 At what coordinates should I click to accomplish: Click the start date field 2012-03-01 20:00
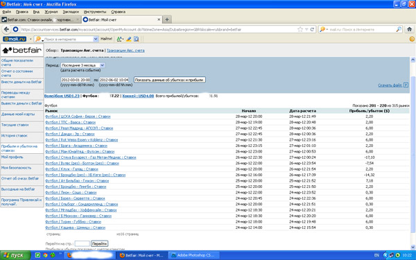tap(76, 80)
